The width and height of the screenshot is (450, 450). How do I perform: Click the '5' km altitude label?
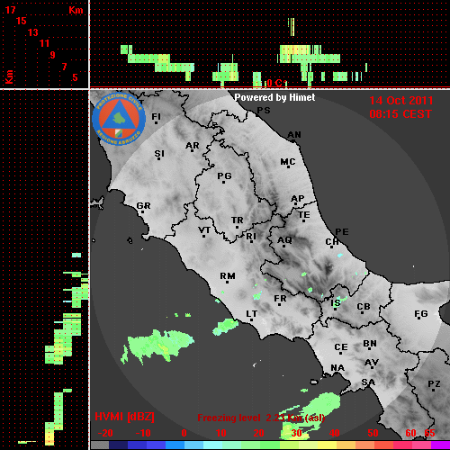pos(76,77)
